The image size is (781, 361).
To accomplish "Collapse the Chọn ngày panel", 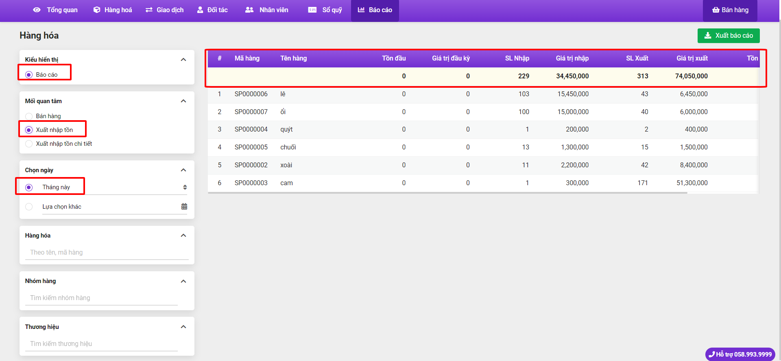I will [x=183, y=170].
